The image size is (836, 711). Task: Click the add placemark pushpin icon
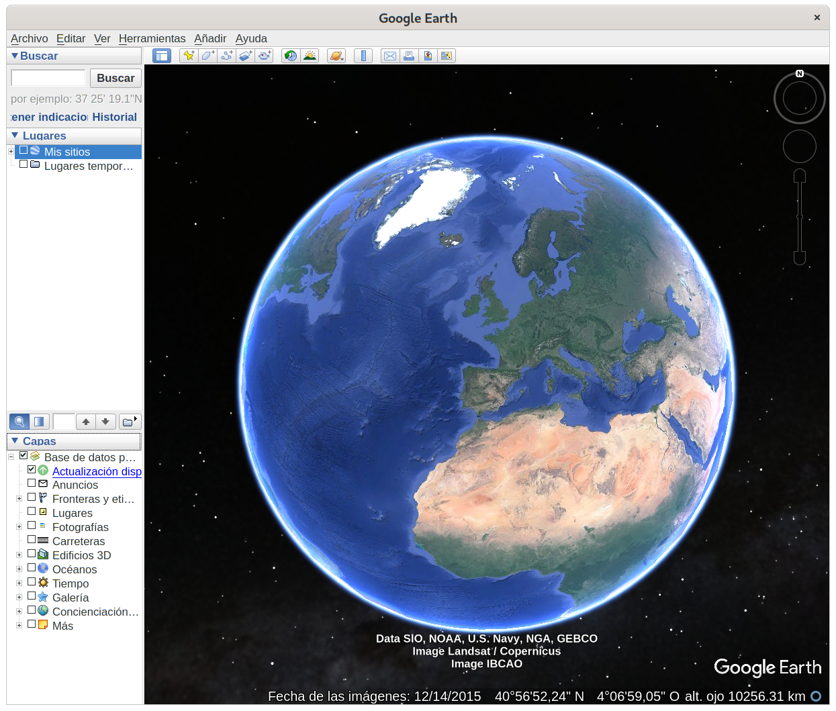click(189, 56)
